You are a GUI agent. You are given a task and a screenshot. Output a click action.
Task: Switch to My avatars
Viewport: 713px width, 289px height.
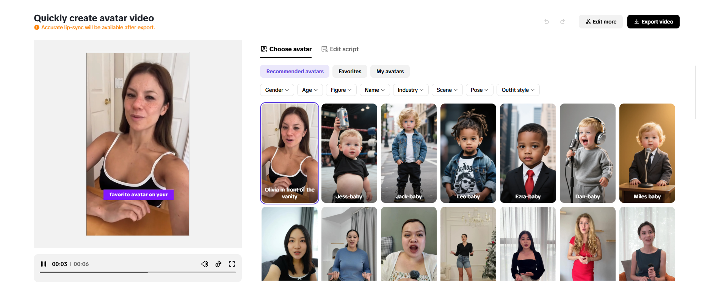click(390, 71)
